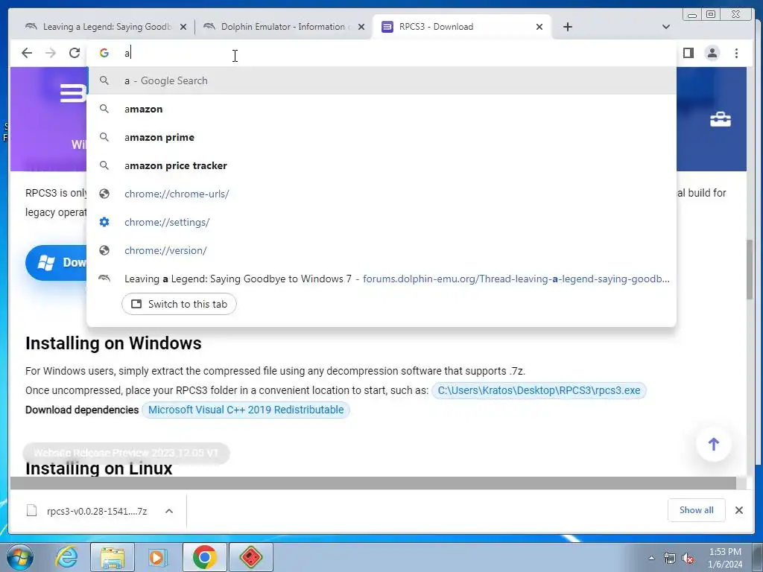Open chrome://settings/ suggestion
The height and width of the screenshot is (572, 763).
(x=381, y=222)
